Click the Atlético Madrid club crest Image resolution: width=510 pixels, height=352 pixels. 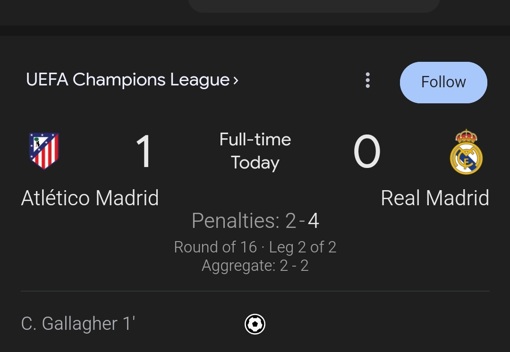(44, 151)
